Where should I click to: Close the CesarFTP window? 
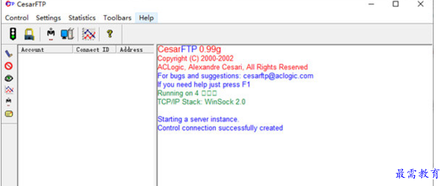(421, 4)
